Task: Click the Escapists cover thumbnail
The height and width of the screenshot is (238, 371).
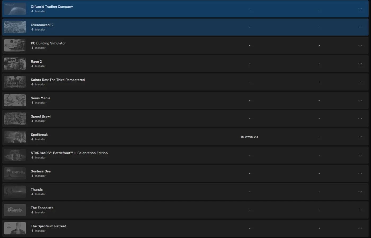Action: point(15,210)
